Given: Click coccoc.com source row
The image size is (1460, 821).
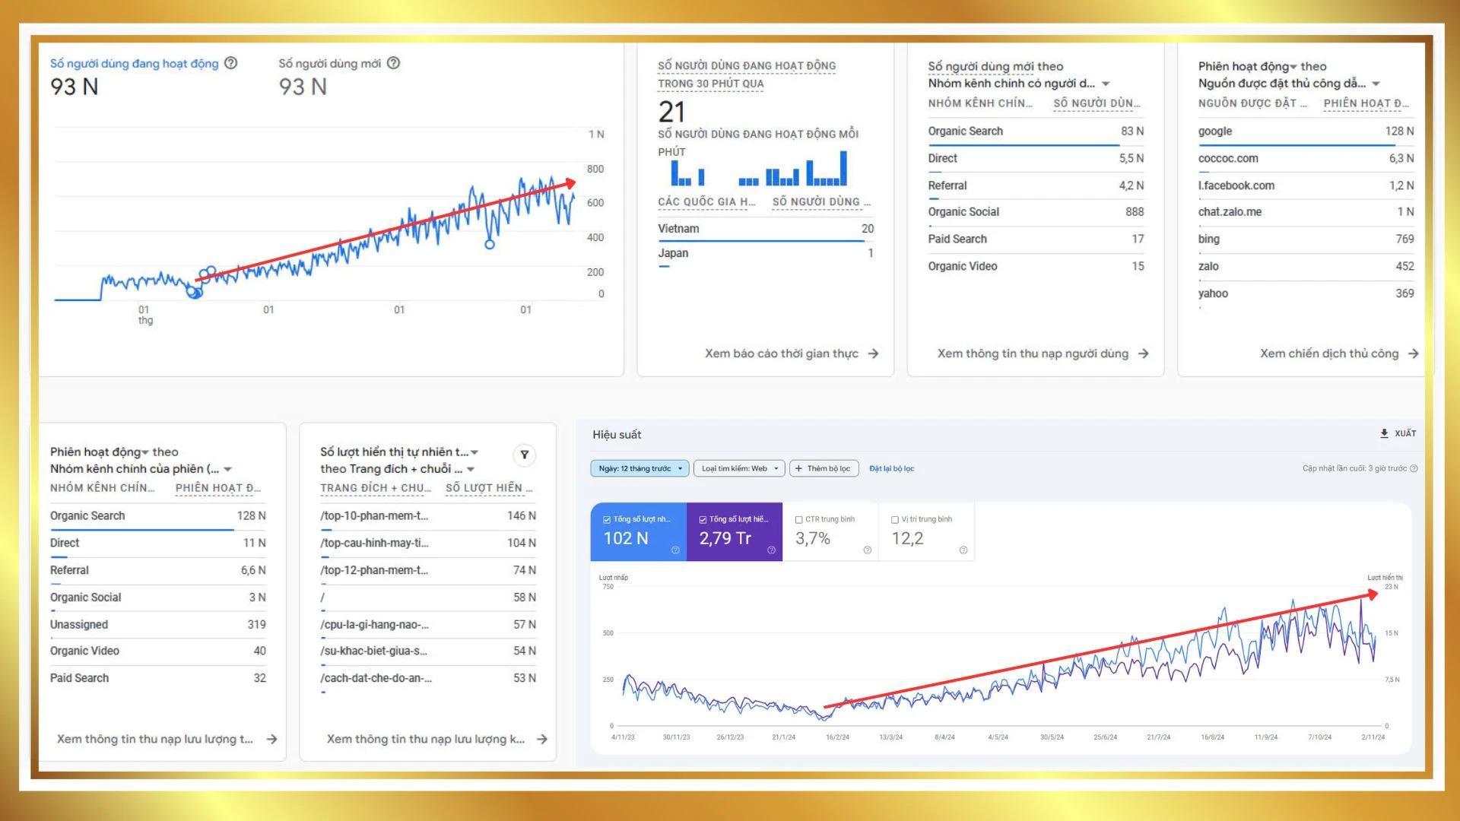Looking at the screenshot, I should (1306, 158).
